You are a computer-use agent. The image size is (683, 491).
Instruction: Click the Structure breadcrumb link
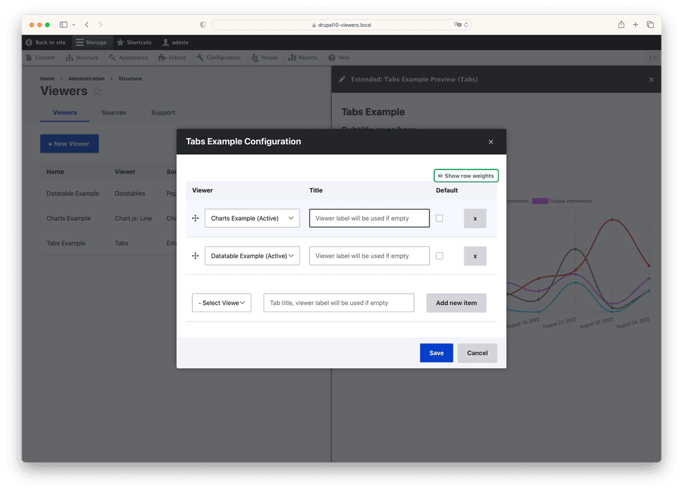pyautogui.click(x=130, y=79)
